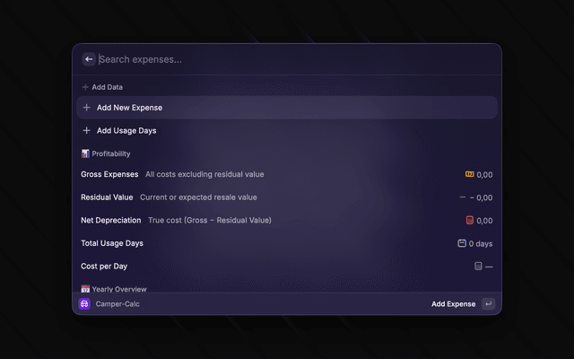Click the Camper-Calc app icon
Screen dimensions: 574x359
tap(84, 303)
